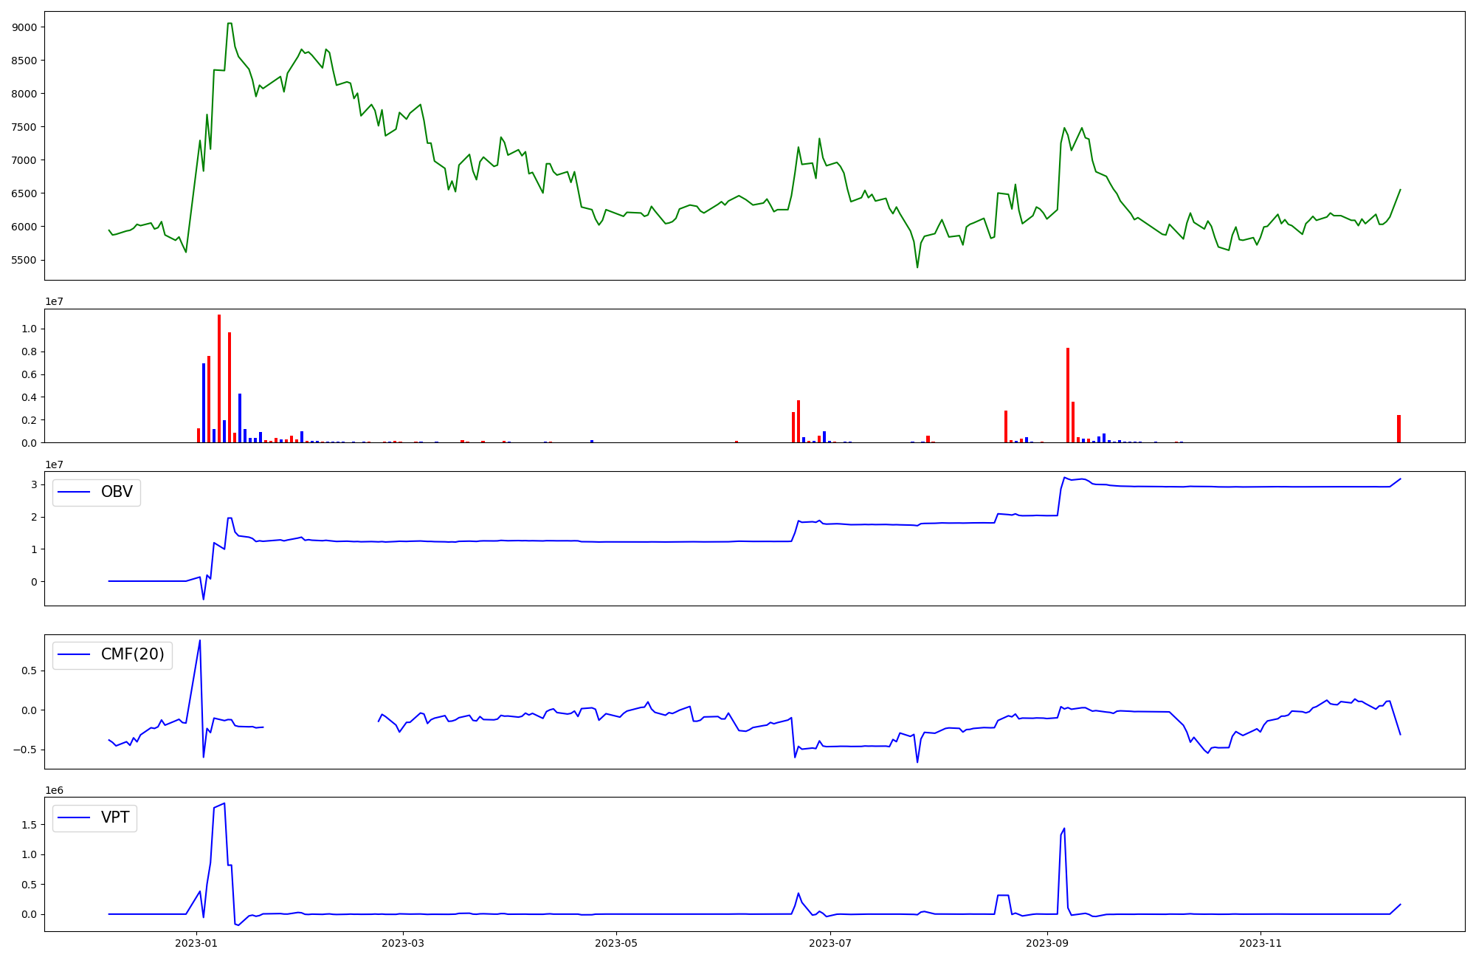The height and width of the screenshot is (960, 1476).
Task: Click the 2023-03 x-axis tick label
Action: pos(403,943)
